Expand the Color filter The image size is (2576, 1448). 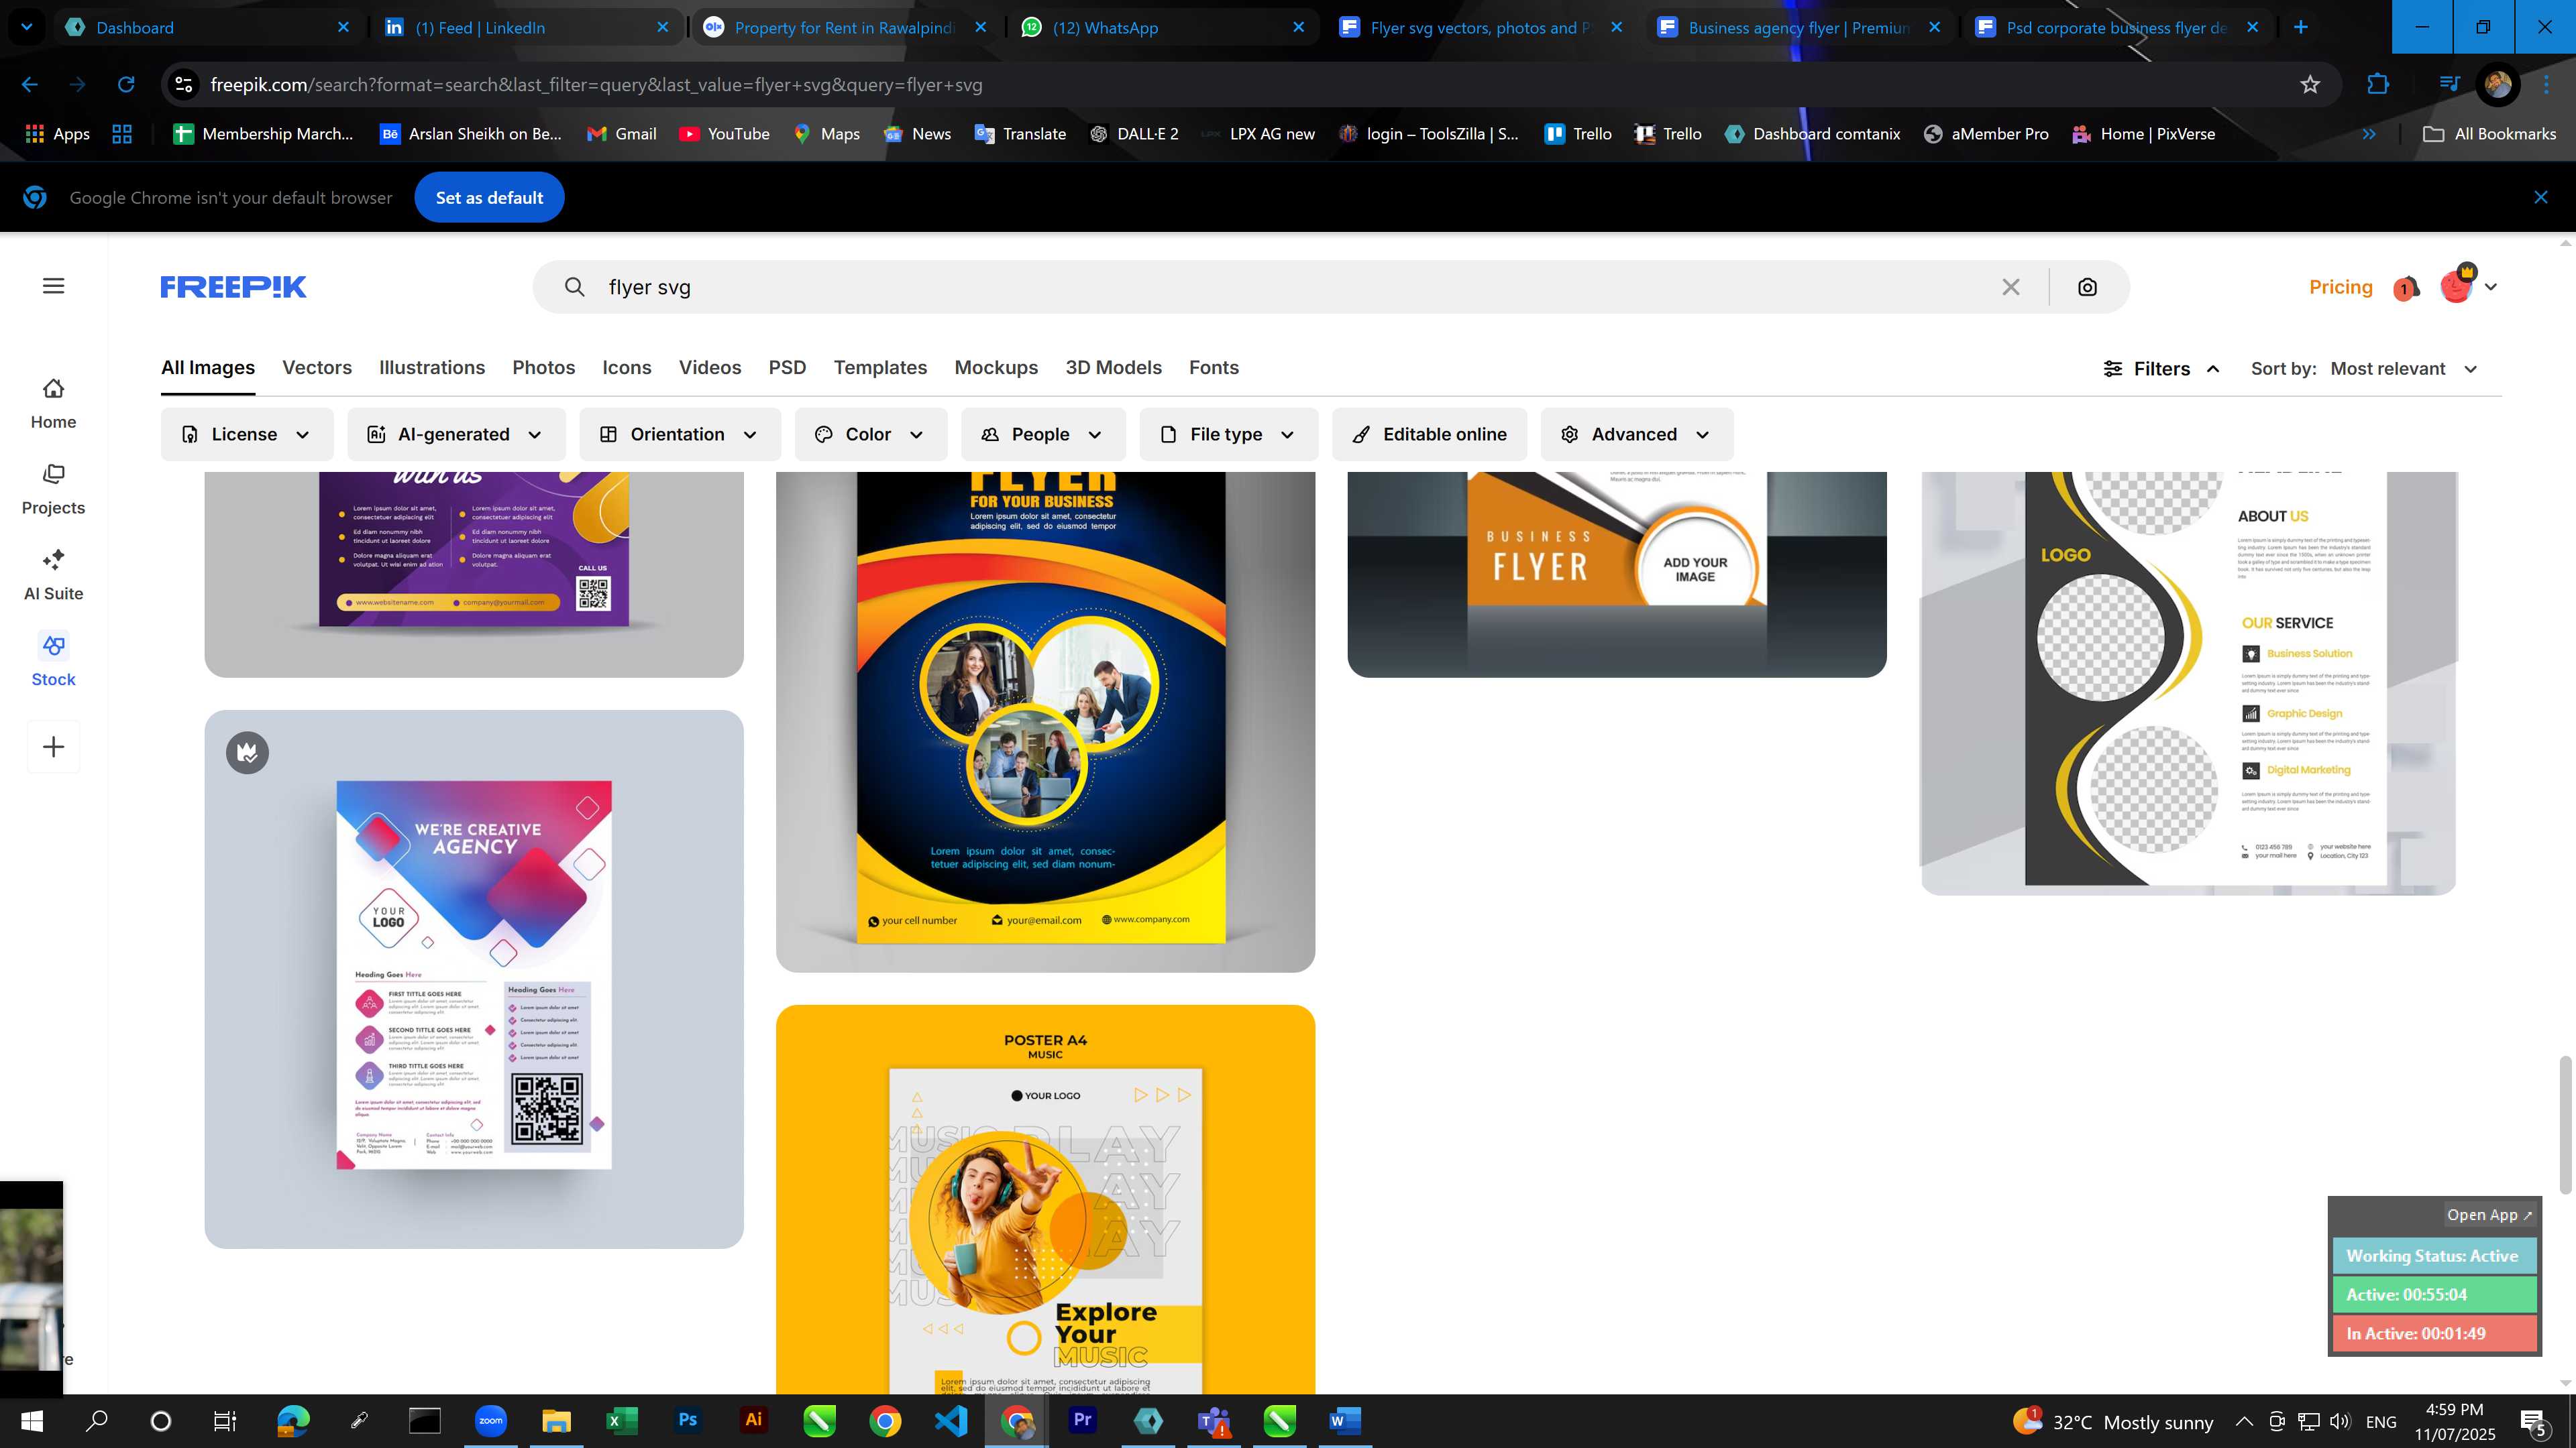tap(870, 434)
